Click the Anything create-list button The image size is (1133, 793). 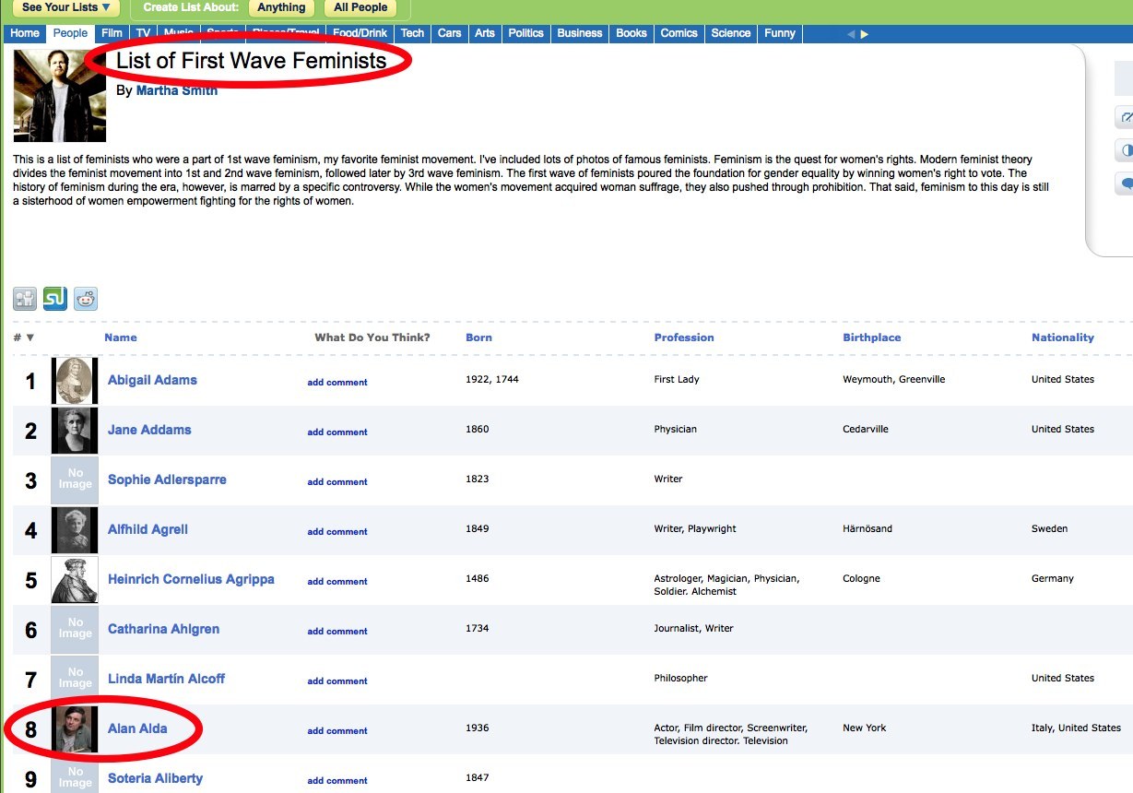pos(281,7)
